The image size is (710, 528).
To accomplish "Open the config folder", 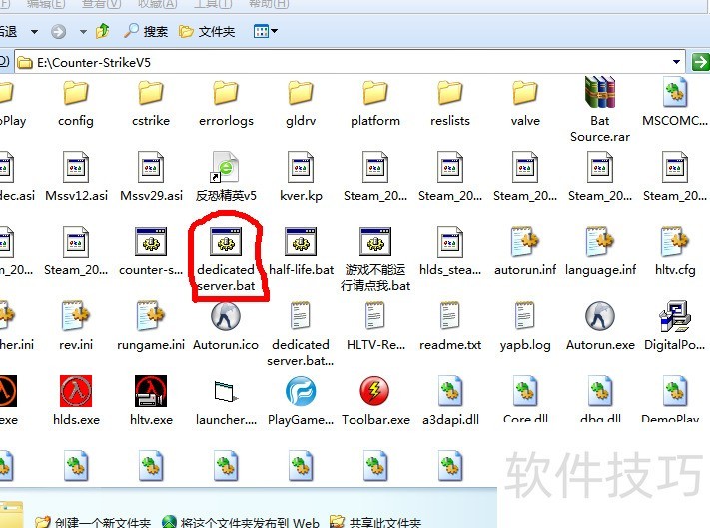I will point(76,104).
